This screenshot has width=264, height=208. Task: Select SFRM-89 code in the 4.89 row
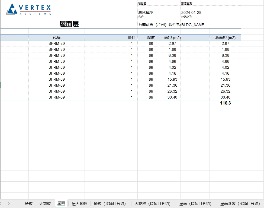click(57, 61)
